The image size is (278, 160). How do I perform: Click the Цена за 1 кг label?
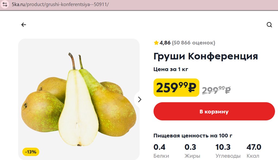click(x=171, y=69)
